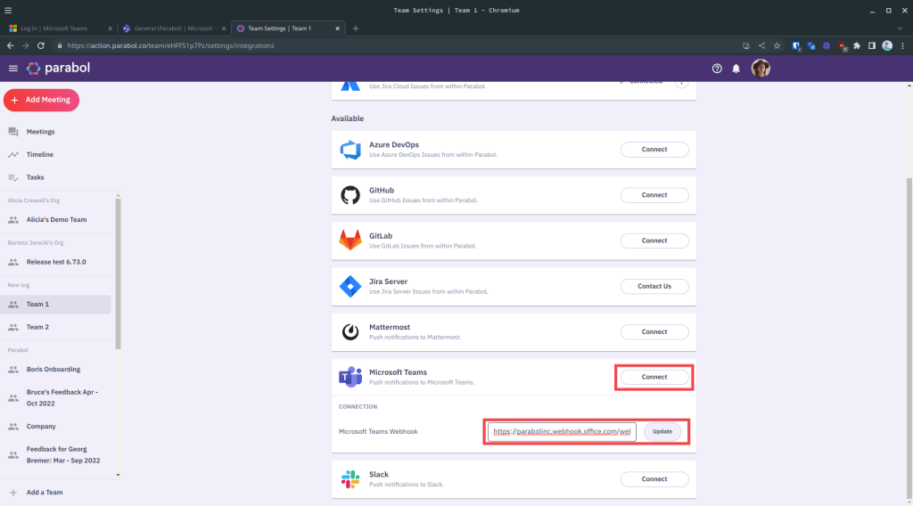Click the browser share icon
This screenshot has height=506, width=913.
(761, 45)
